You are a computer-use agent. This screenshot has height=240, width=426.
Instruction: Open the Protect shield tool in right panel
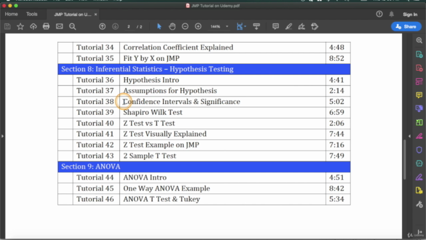(x=419, y=149)
